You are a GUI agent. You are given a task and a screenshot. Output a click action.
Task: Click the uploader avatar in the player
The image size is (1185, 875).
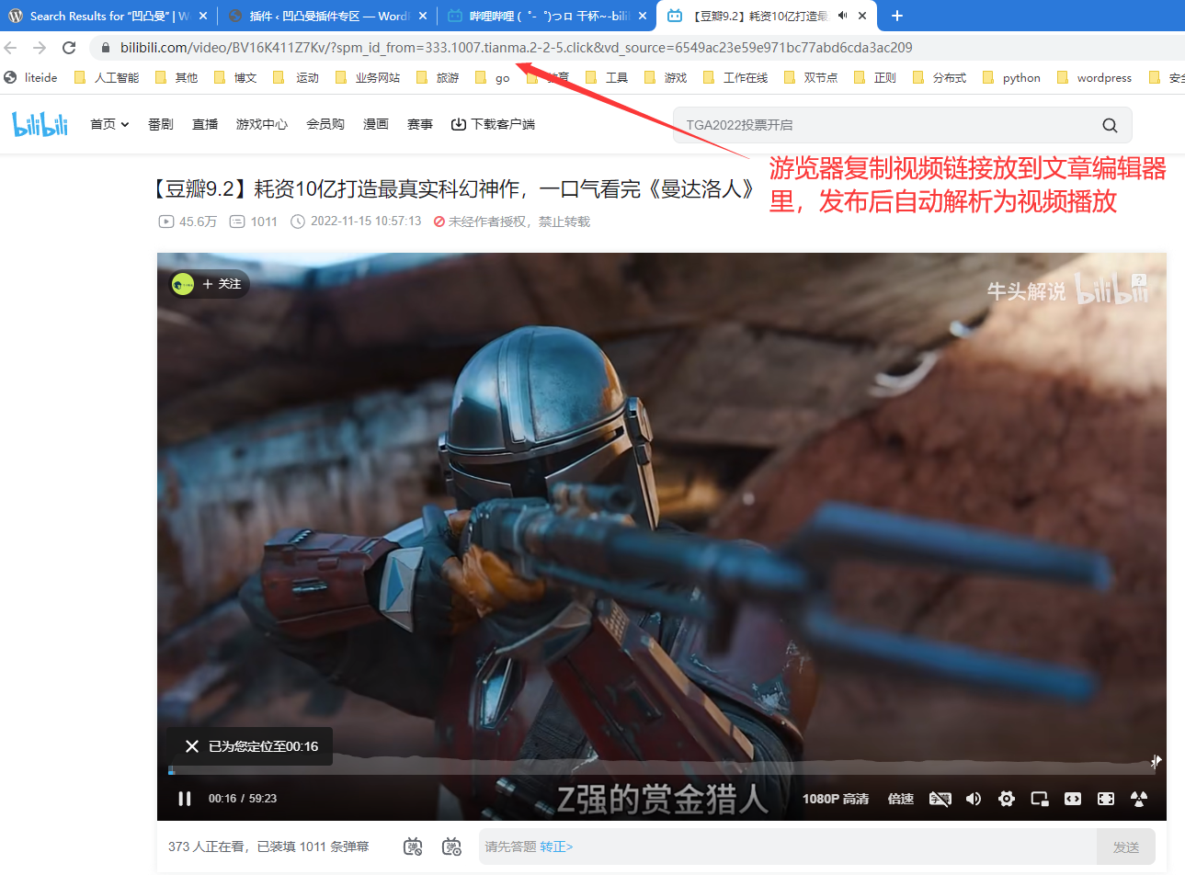[183, 284]
